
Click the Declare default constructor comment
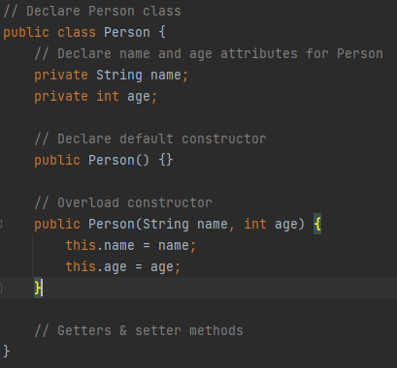pyautogui.click(x=150, y=139)
